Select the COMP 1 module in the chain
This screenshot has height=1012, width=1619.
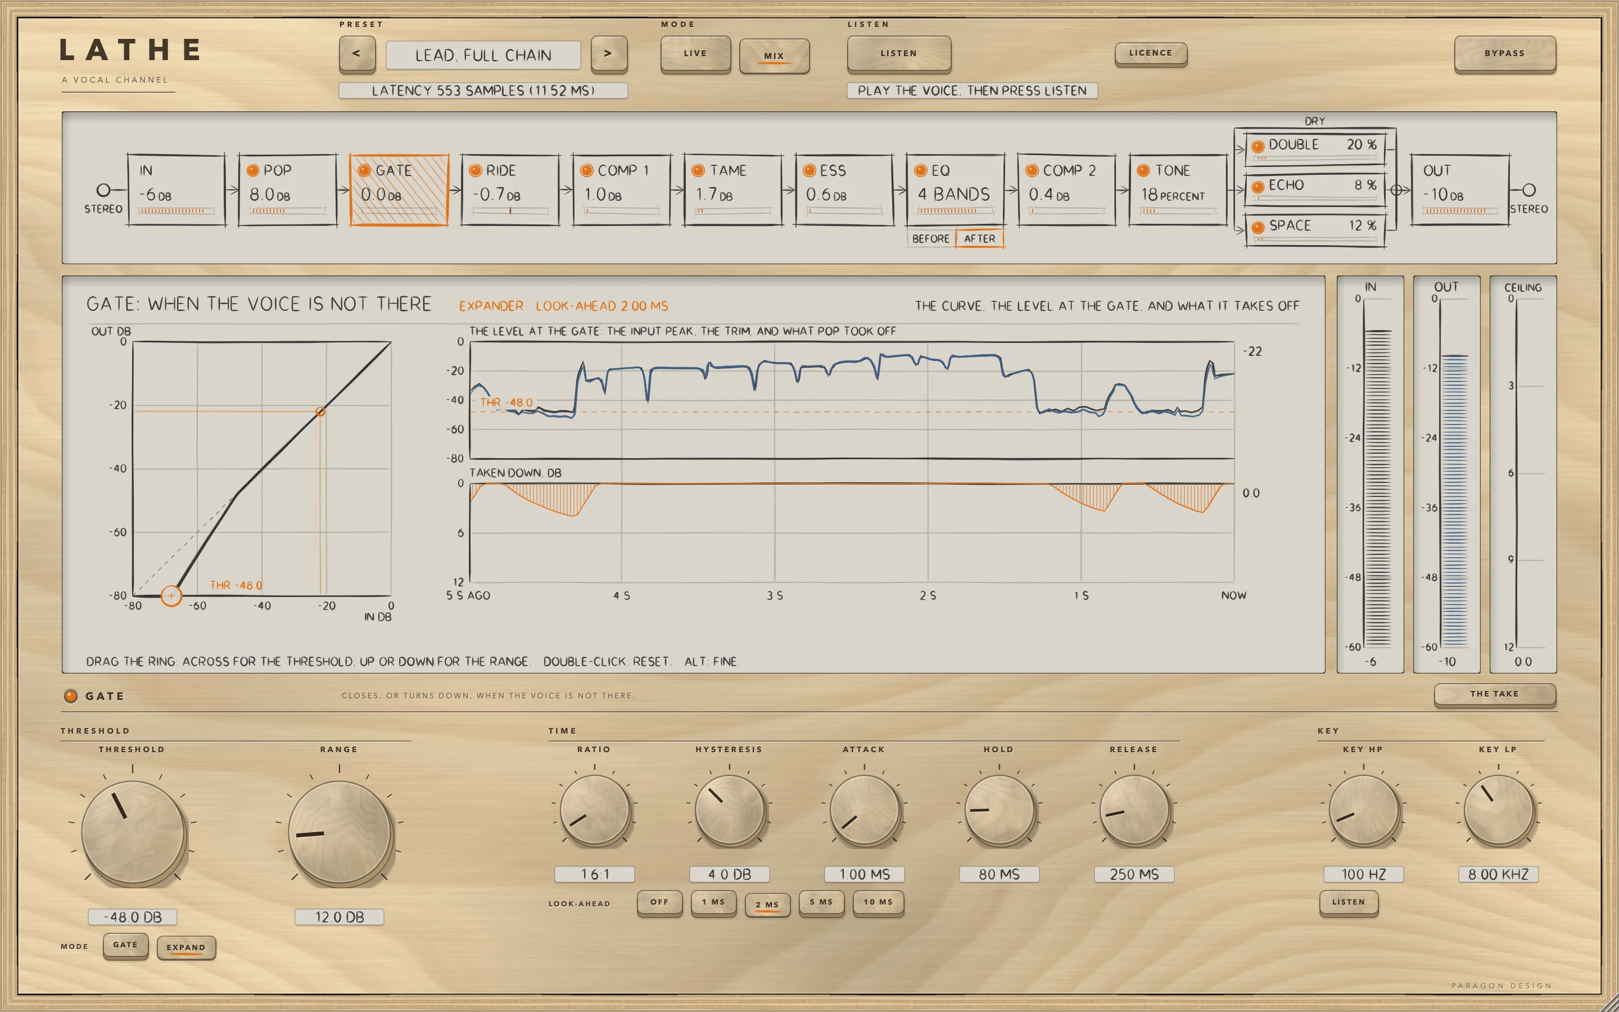[x=622, y=191]
